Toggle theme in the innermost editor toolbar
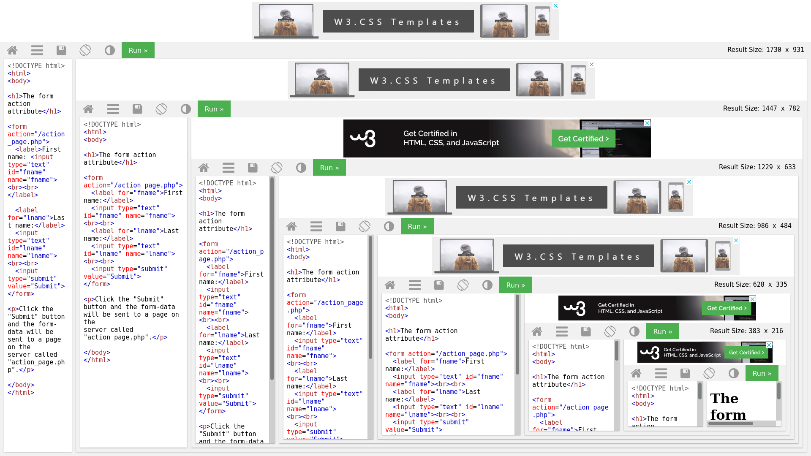811x456 pixels. (x=734, y=374)
